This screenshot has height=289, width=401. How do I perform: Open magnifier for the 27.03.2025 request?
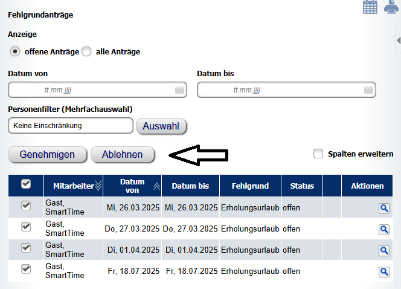point(384,230)
